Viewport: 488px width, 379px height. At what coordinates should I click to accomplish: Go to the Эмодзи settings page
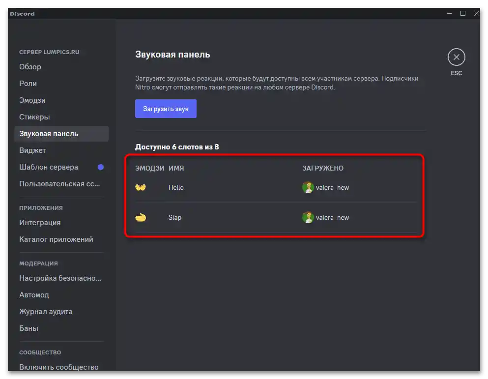tap(32, 100)
